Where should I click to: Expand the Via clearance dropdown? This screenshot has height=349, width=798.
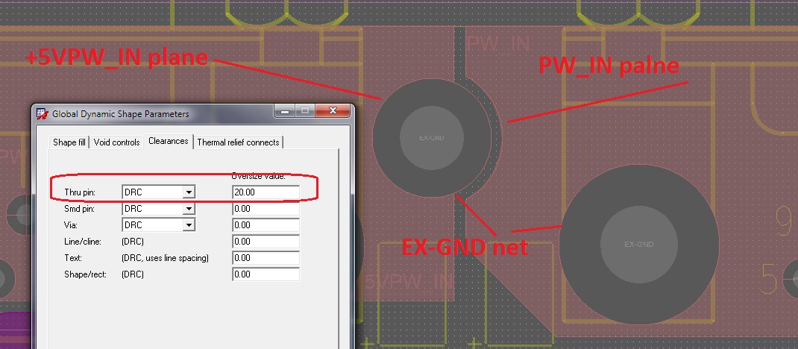(x=189, y=225)
